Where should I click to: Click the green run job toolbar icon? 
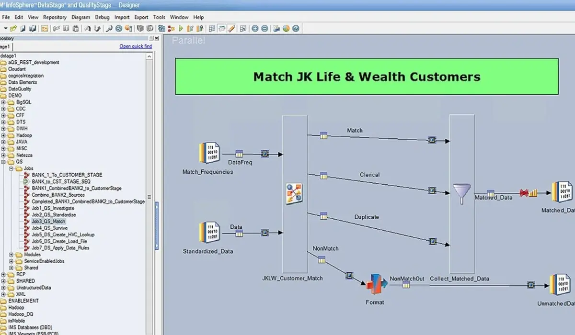181,28
